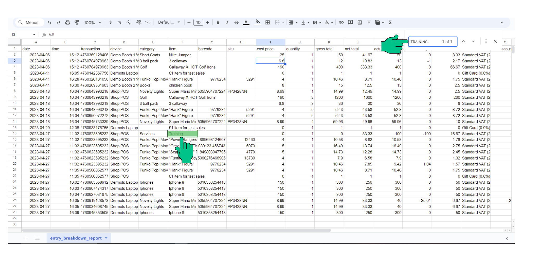This screenshot has width=533, height=266.
Task: Open the filter views dropdown
Action: [x=379, y=23]
